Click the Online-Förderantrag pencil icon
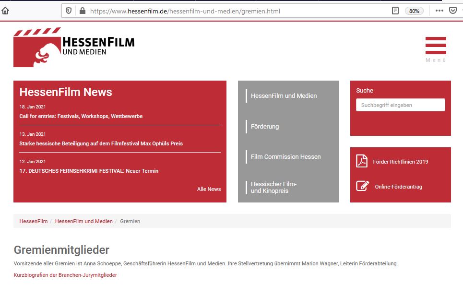 [x=362, y=186]
